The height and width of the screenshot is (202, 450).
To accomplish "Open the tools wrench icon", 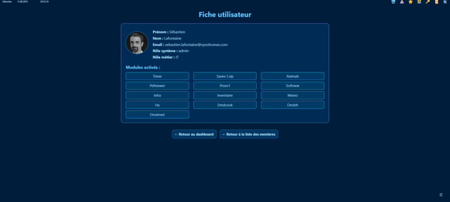I will coord(445,2).
